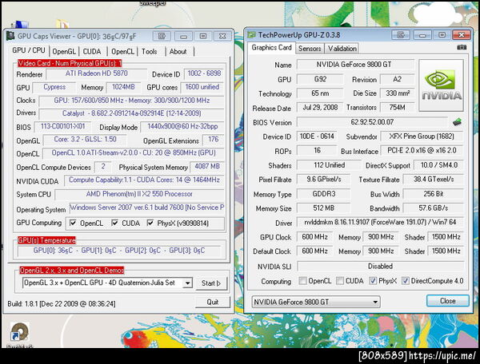This screenshot has width=480, height=364.
Task: Click the Start demo button
Action: coord(211,283)
